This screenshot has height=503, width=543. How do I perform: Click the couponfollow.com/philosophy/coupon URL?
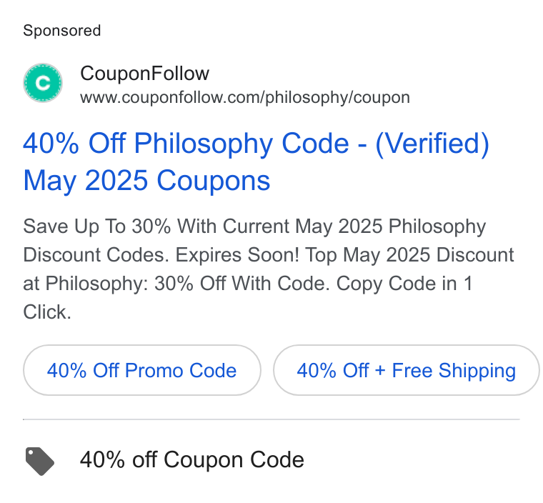pos(245,97)
